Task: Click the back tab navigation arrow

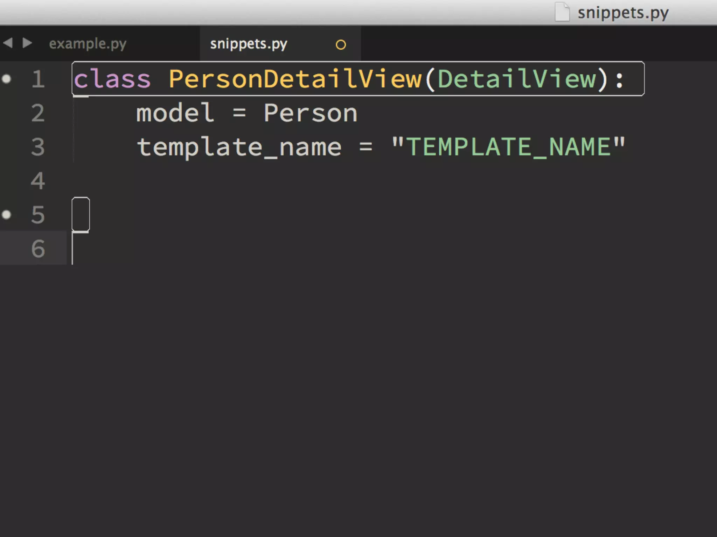Action: pos(8,43)
